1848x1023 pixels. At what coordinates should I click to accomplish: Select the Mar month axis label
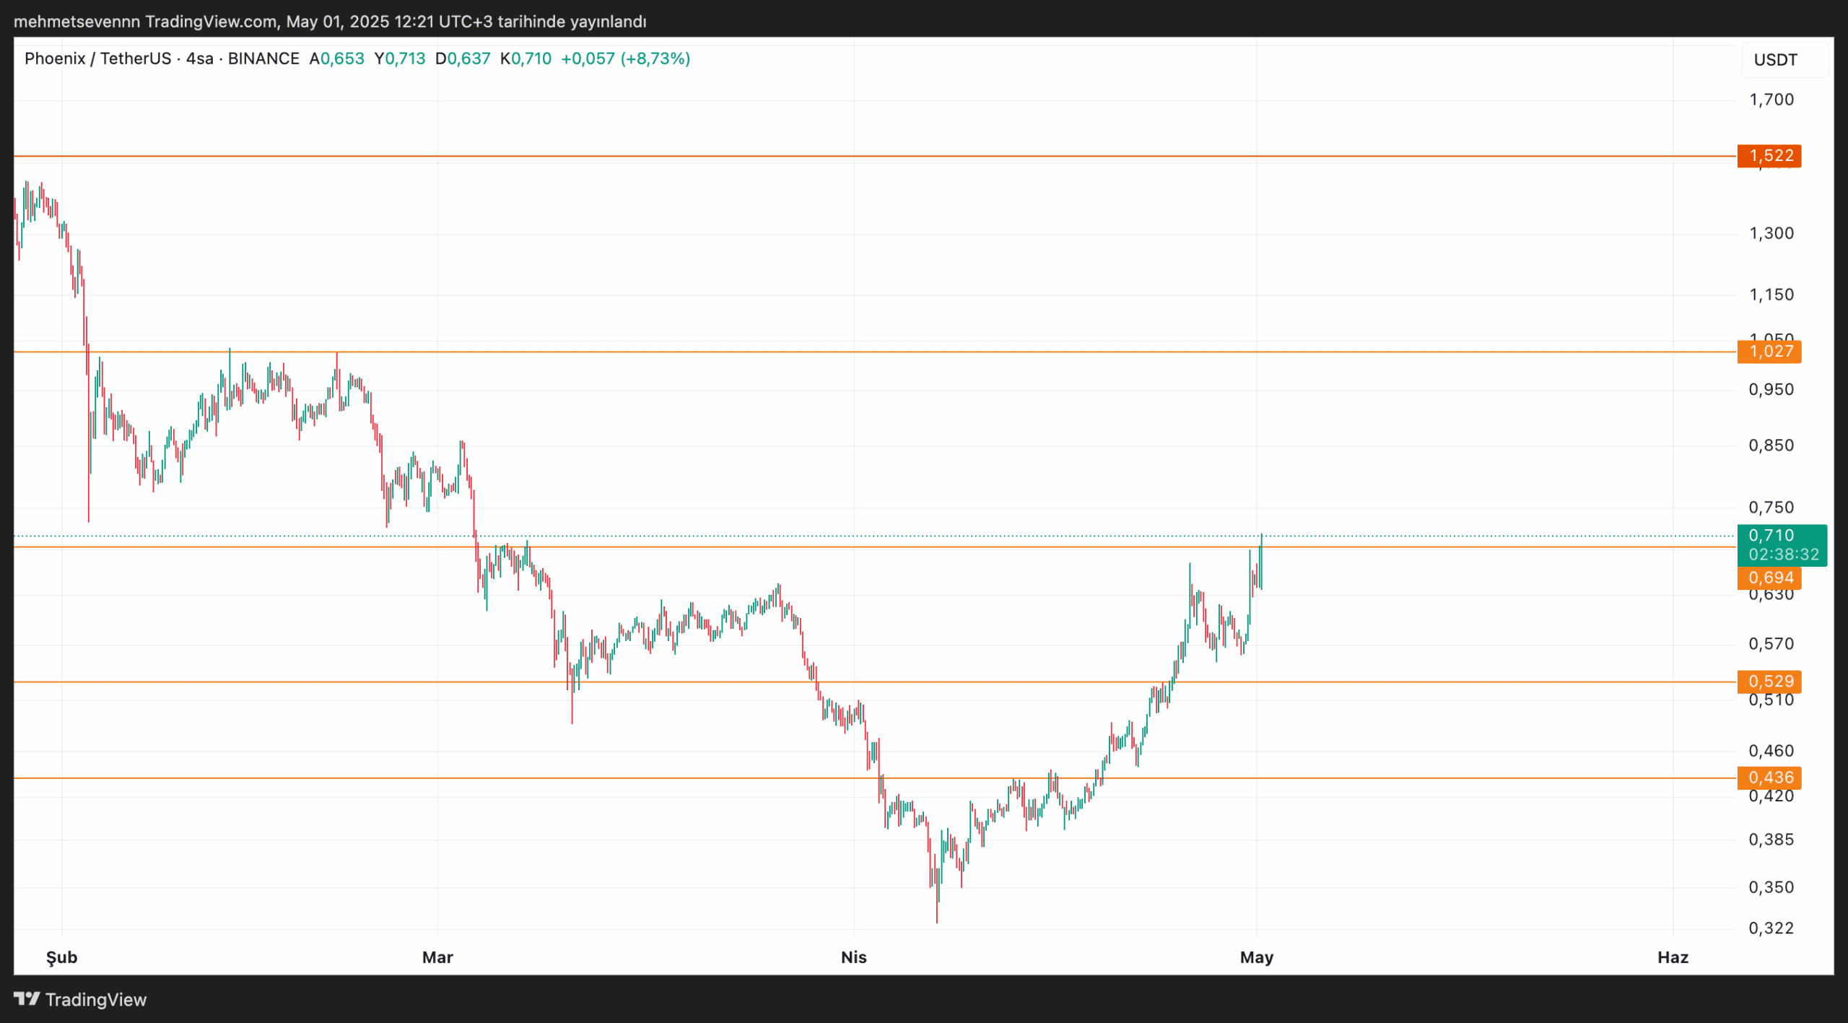tap(437, 957)
